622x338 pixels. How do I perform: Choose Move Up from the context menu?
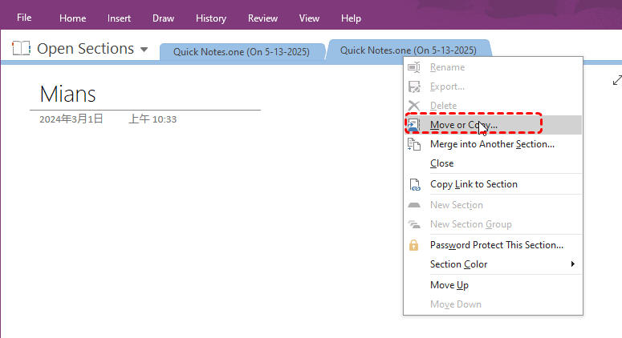click(493, 285)
